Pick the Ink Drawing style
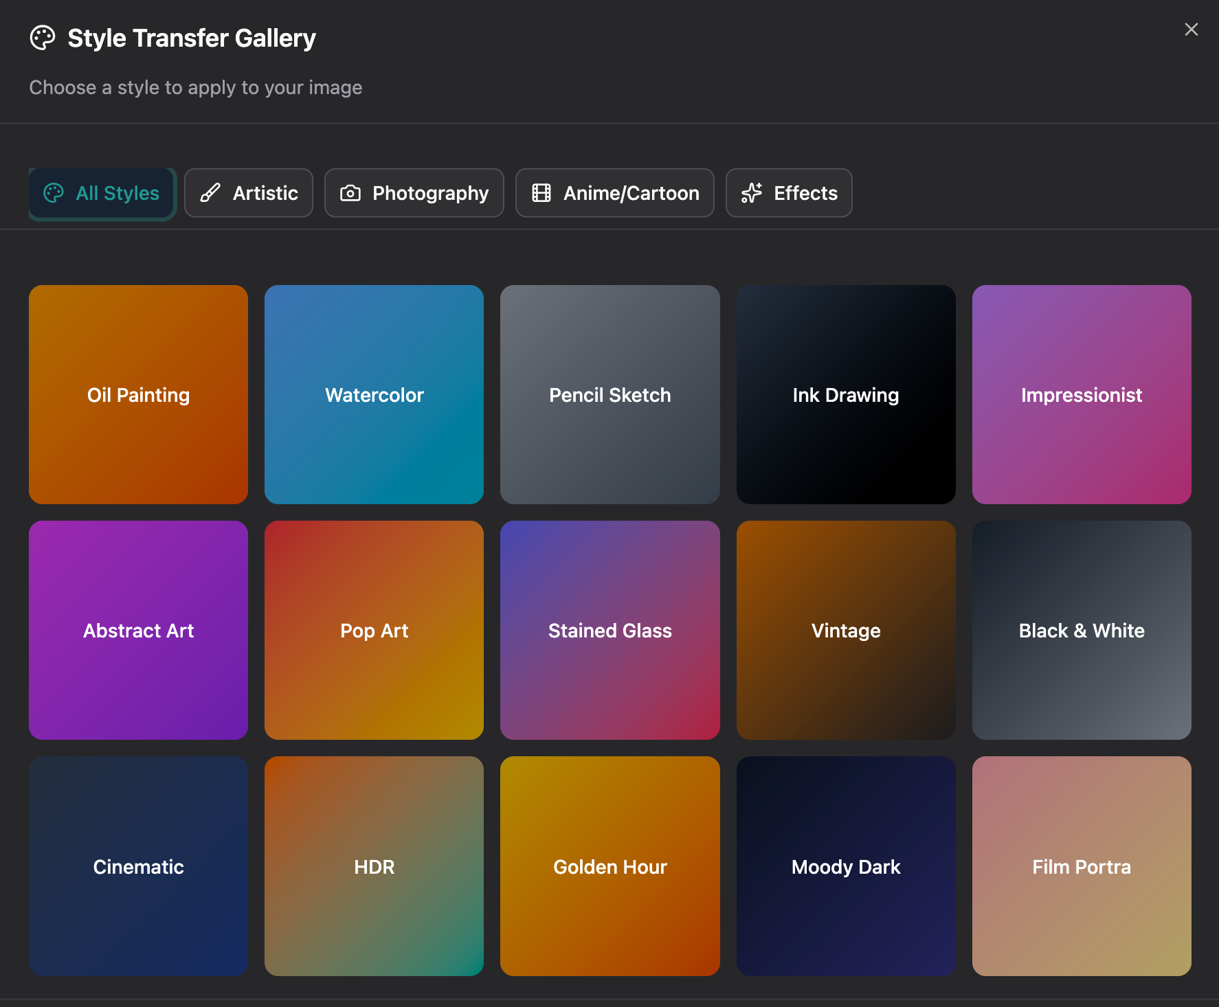This screenshot has width=1219, height=1007. click(x=845, y=394)
